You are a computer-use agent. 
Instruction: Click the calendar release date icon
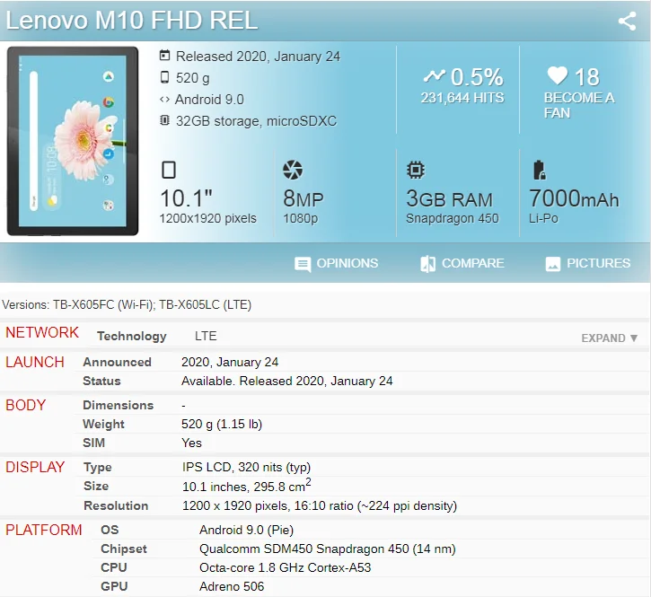click(x=165, y=56)
